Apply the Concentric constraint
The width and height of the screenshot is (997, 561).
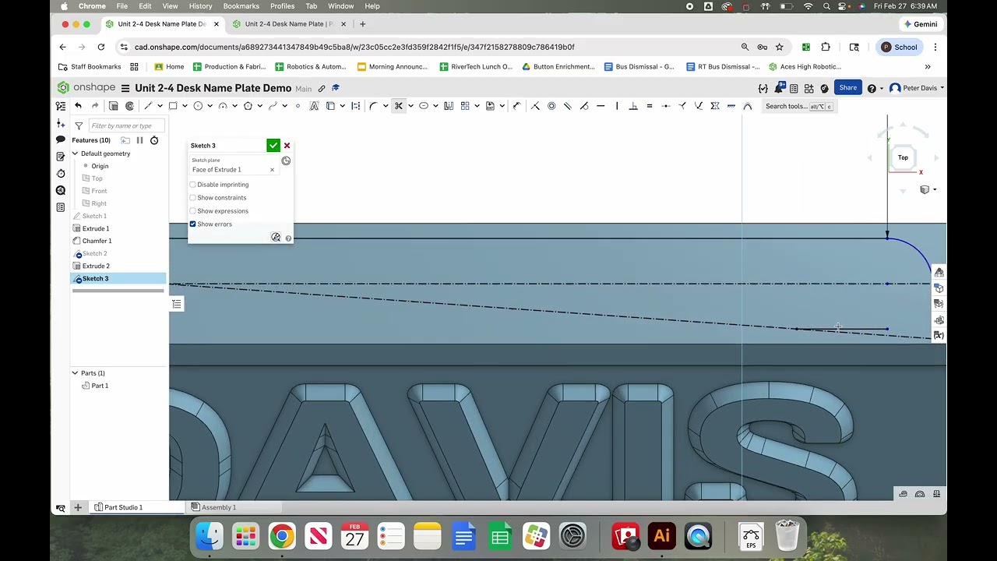coord(551,106)
